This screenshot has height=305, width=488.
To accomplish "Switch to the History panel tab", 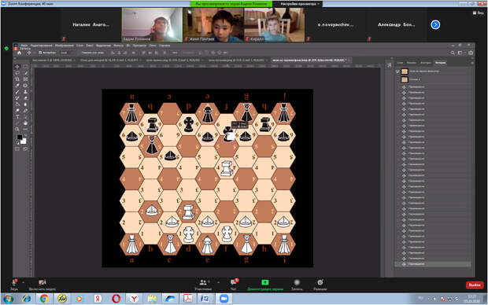I will point(441,62).
